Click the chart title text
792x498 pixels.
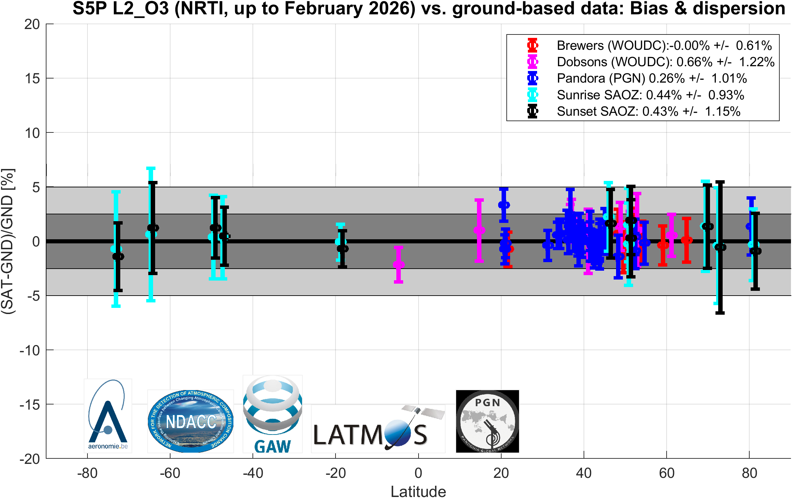(429, 9)
